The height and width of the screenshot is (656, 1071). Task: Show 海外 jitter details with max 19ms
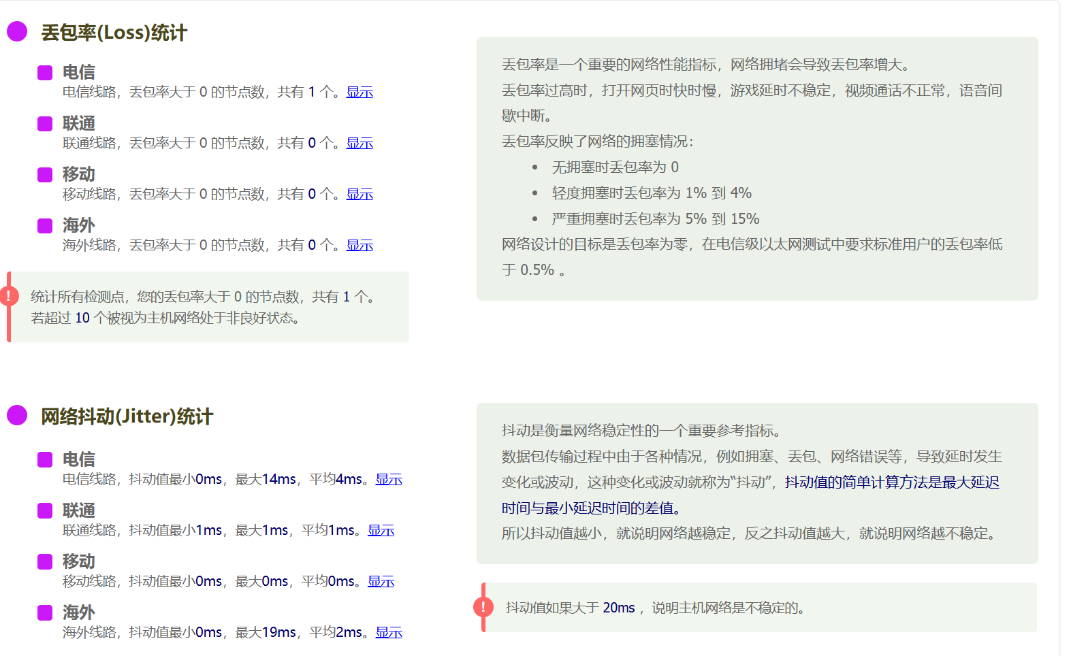389,632
